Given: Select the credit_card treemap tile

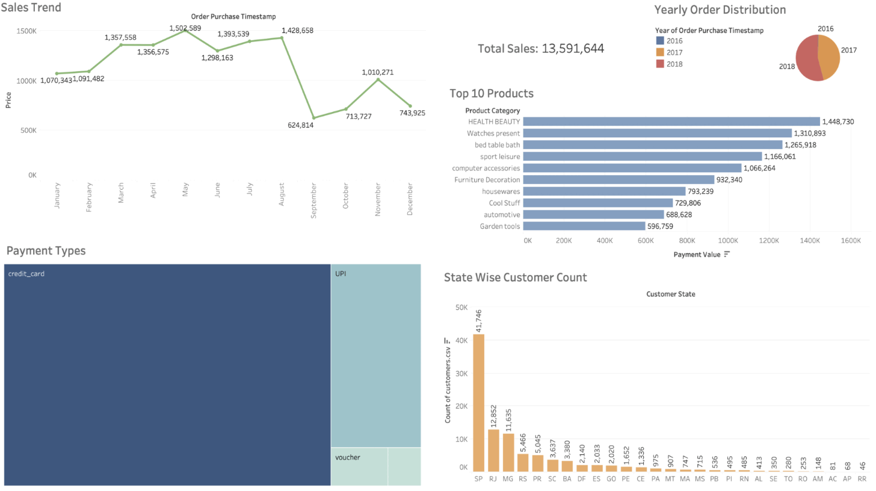Looking at the screenshot, I should pyautogui.click(x=167, y=374).
